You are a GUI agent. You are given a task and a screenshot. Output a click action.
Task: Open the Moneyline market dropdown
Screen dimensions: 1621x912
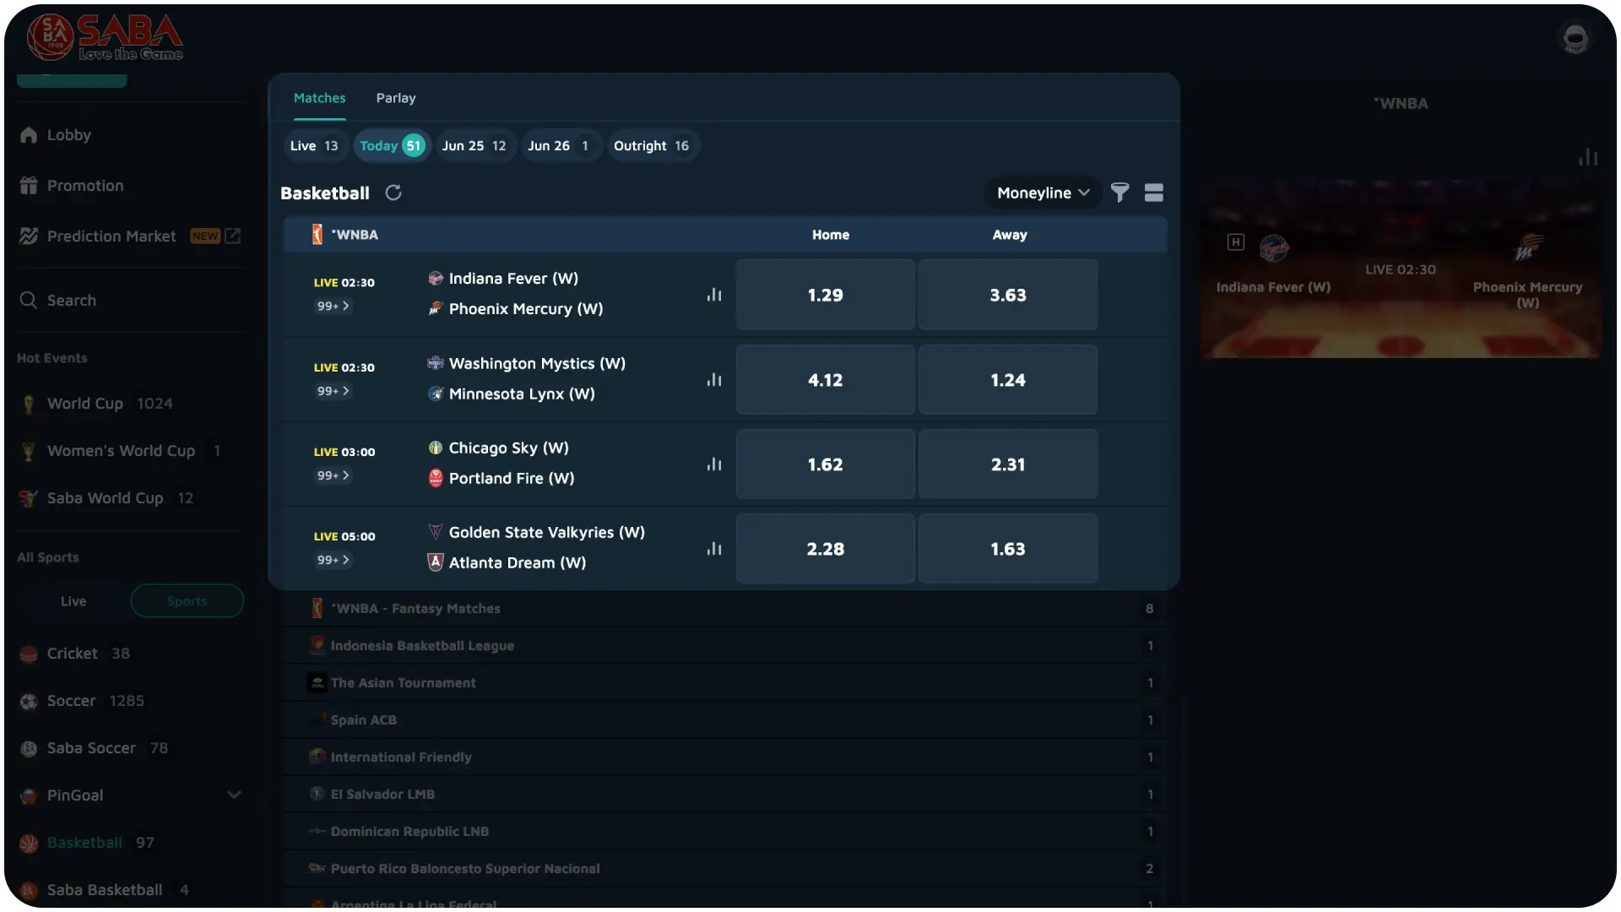pyautogui.click(x=1043, y=193)
